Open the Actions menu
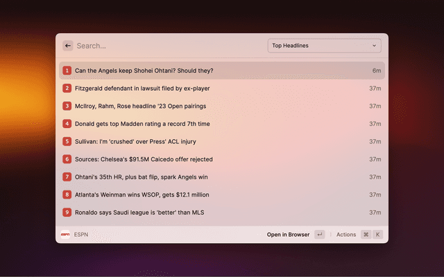Viewport: 444px width, 277px height. 346,235
